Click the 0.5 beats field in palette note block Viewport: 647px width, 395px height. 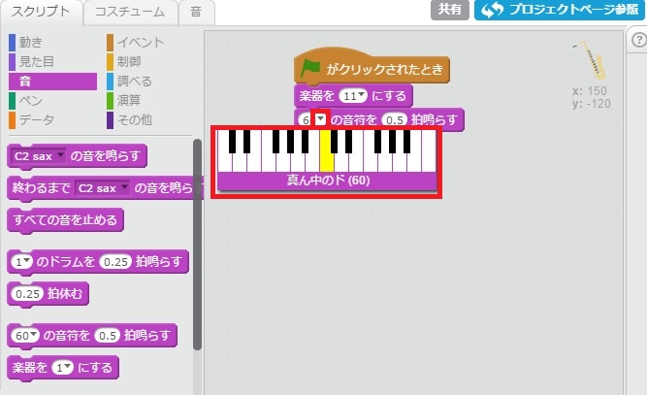point(108,336)
